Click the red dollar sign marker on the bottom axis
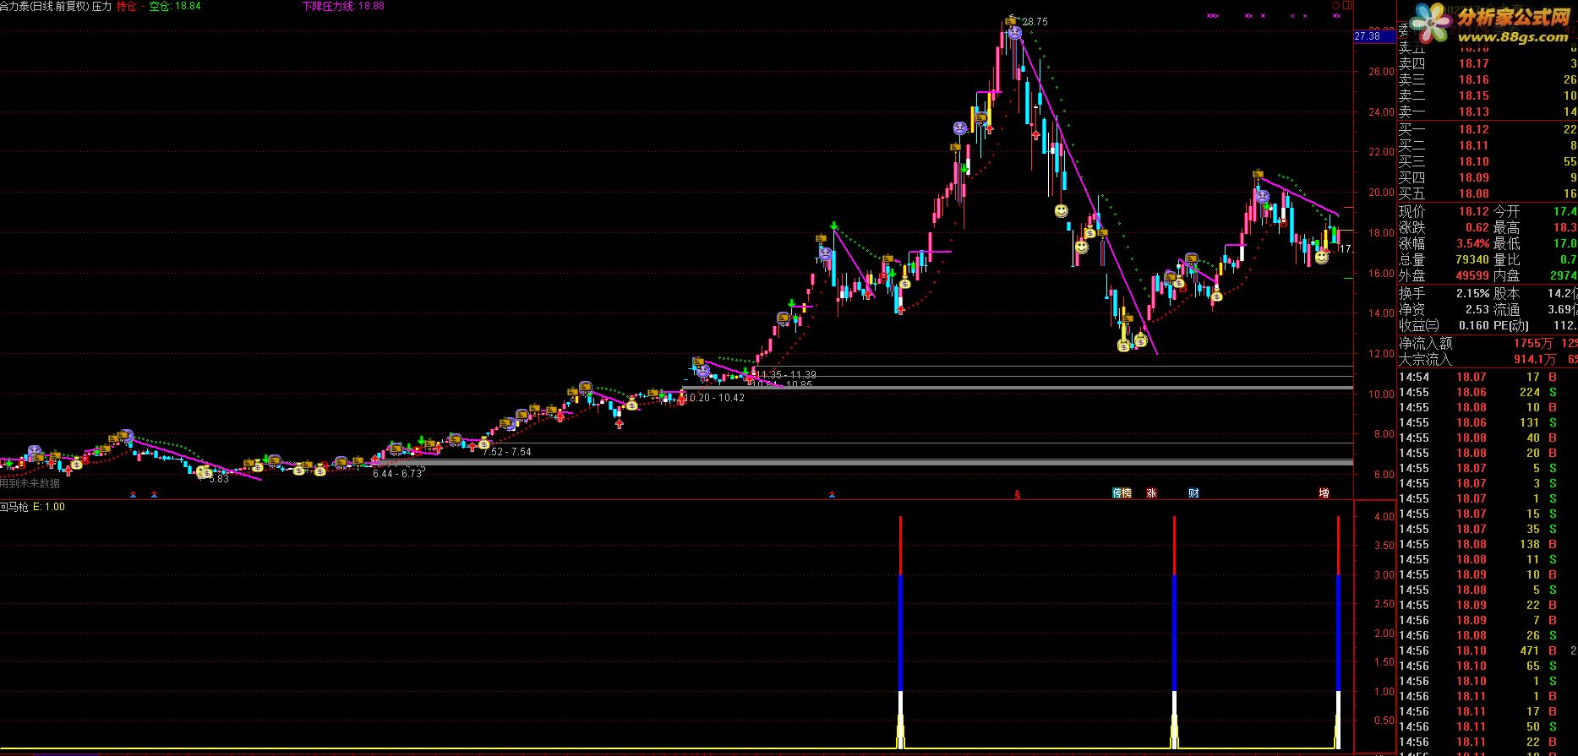Image resolution: width=1578 pixels, height=756 pixels. point(1018,495)
